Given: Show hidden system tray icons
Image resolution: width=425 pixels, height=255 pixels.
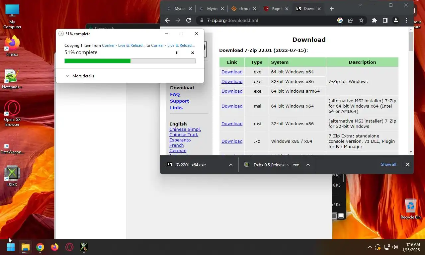Looking at the screenshot, I should (x=370, y=247).
